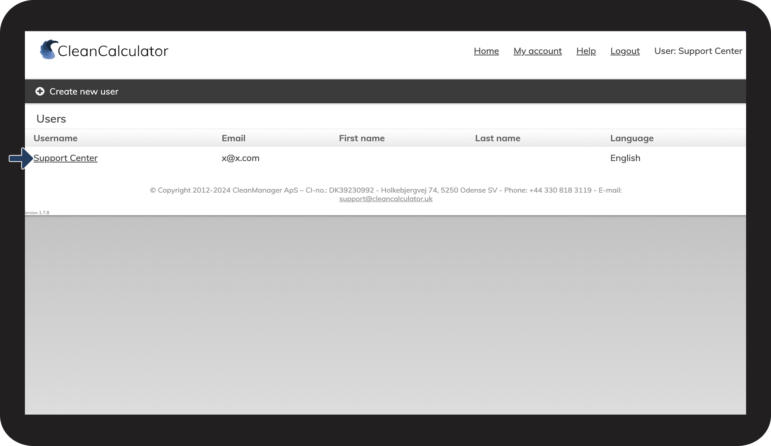Image resolution: width=771 pixels, height=446 pixels.
Task: Click the plus icon beside Create new user
Action: [40, 91]
